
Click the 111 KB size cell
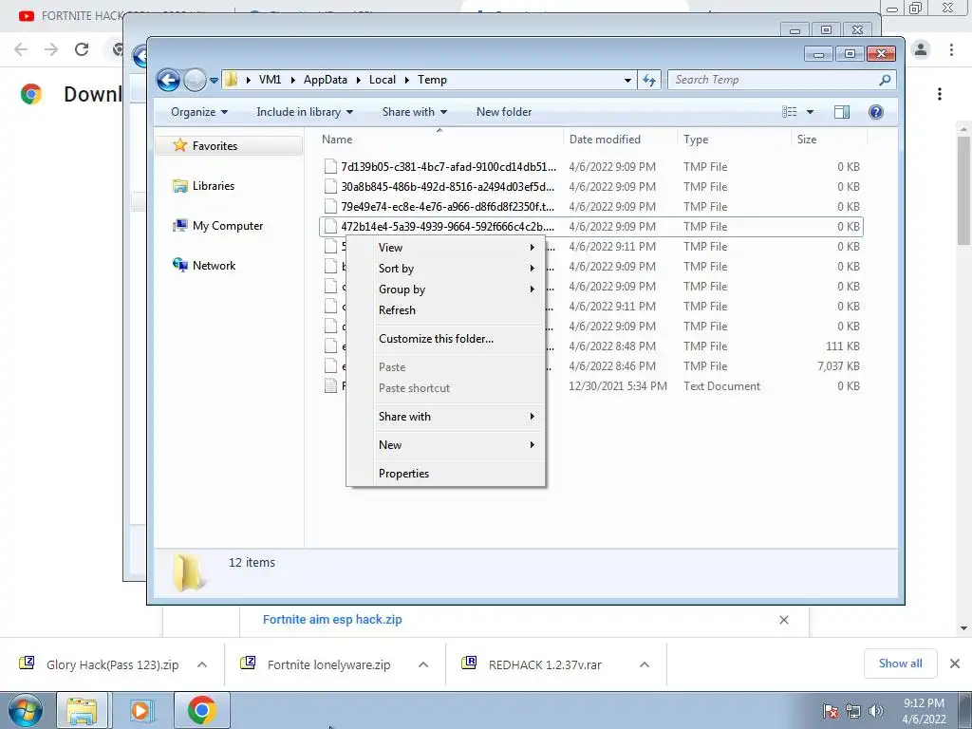tap(843, 346)
